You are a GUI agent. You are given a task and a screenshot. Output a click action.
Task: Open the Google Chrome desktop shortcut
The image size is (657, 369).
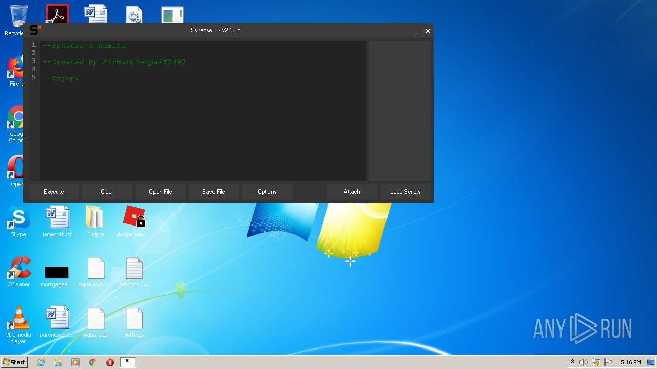(x=16, y=124)
